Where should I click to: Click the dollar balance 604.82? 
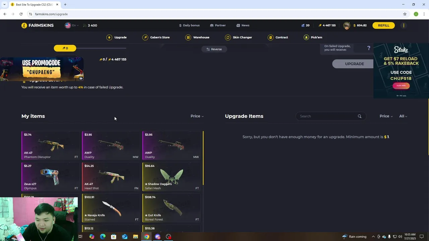coord(360,25)
